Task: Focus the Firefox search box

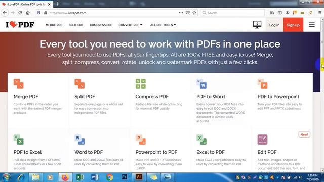Action: click(x=232, y=13)
